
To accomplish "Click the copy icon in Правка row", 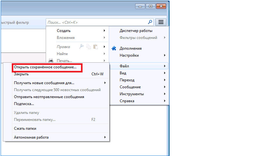I will [x=88, y=47].
